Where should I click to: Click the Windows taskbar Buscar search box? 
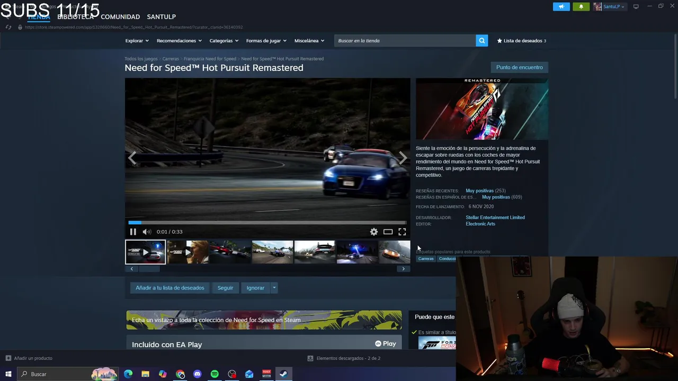click(67, 374)
